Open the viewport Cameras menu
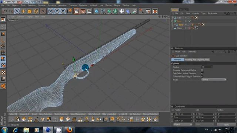This screenshot has width=237, height=133. tap(21, 17)
